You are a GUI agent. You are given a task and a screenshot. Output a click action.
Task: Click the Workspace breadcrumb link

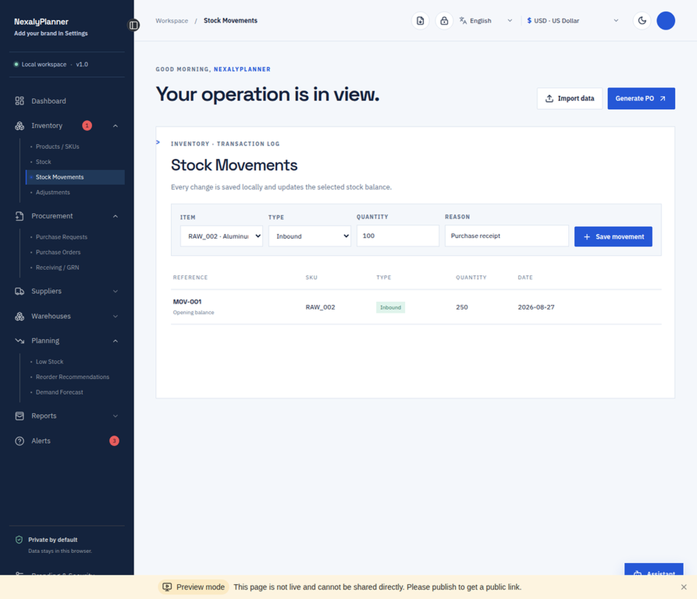click(x=172, y=21)
